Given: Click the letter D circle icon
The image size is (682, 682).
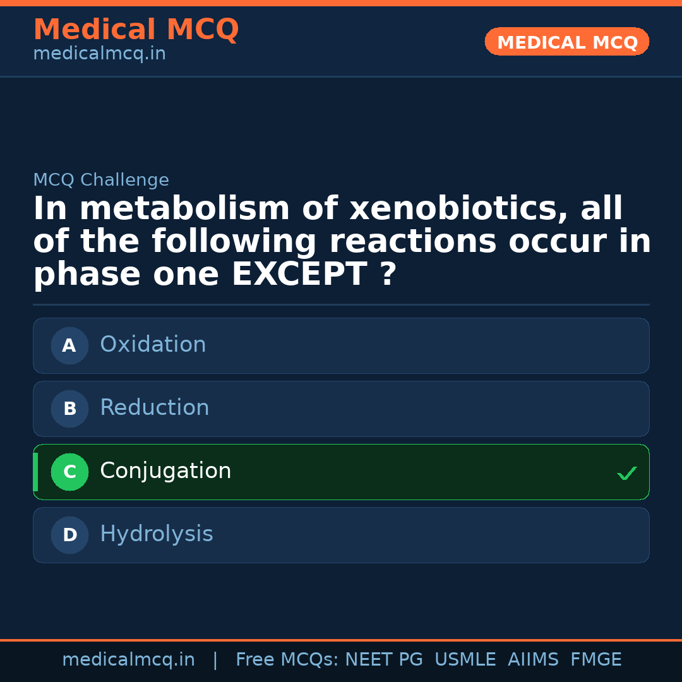Looking at the screenshot, I should click(69, 535).
